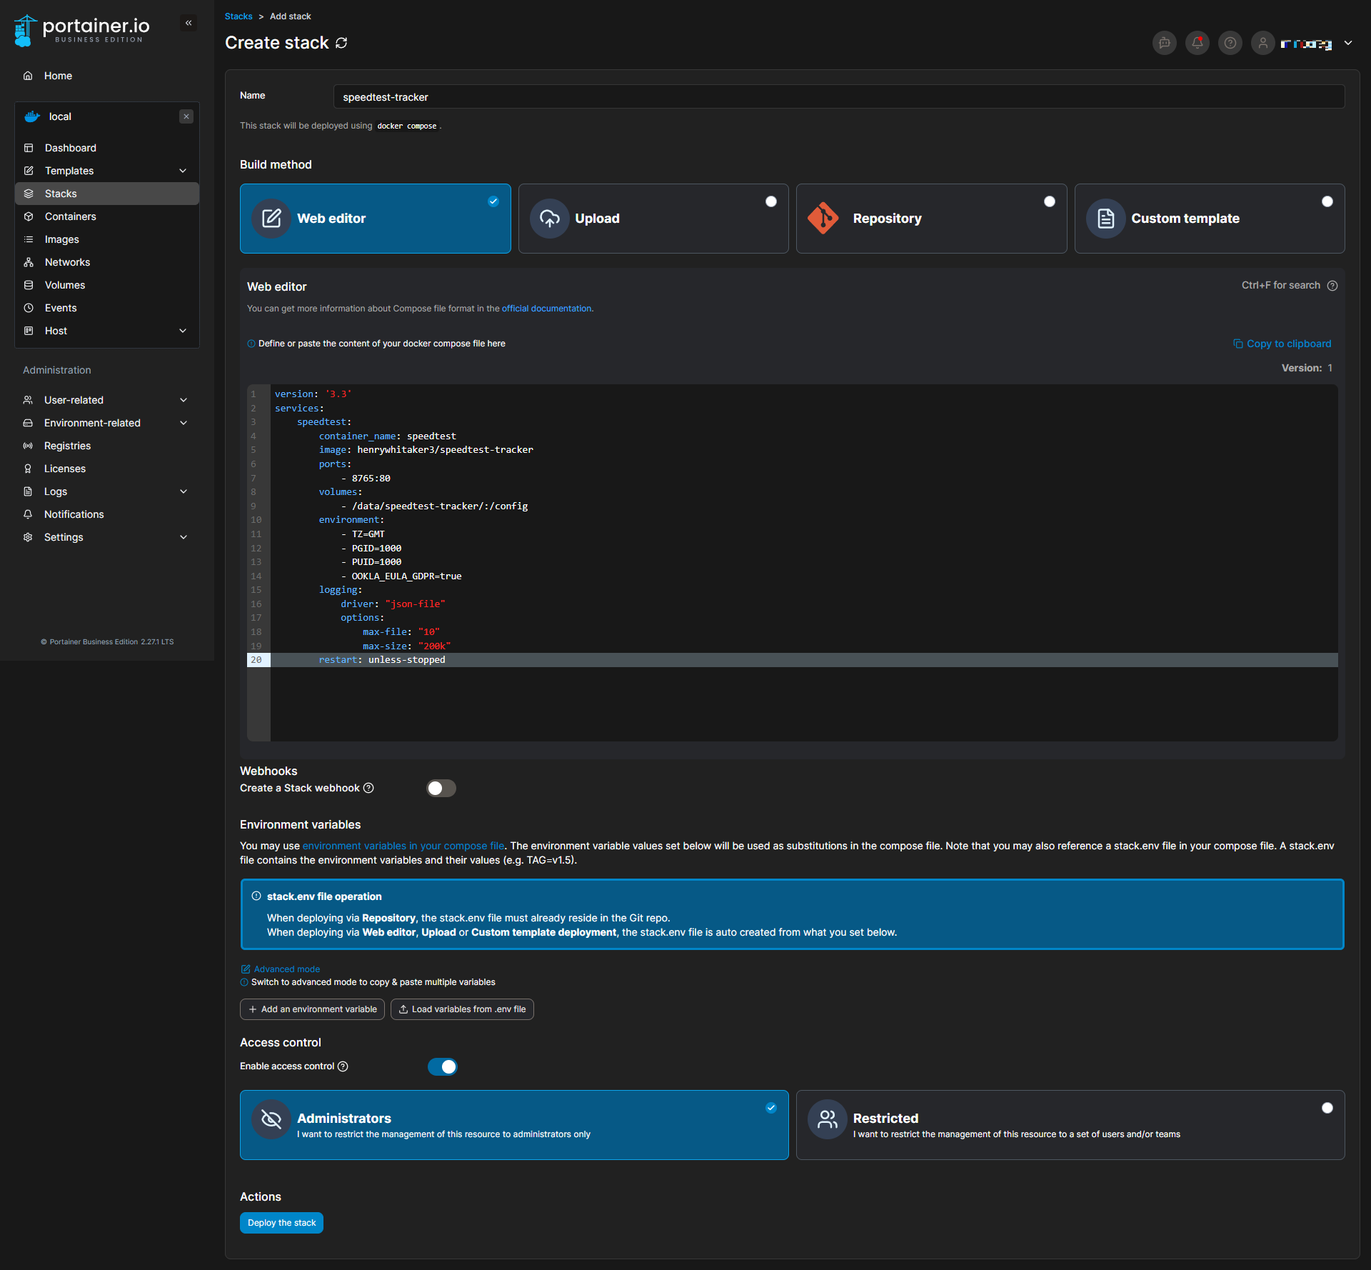Click the Web editor pencil icon

271,219
